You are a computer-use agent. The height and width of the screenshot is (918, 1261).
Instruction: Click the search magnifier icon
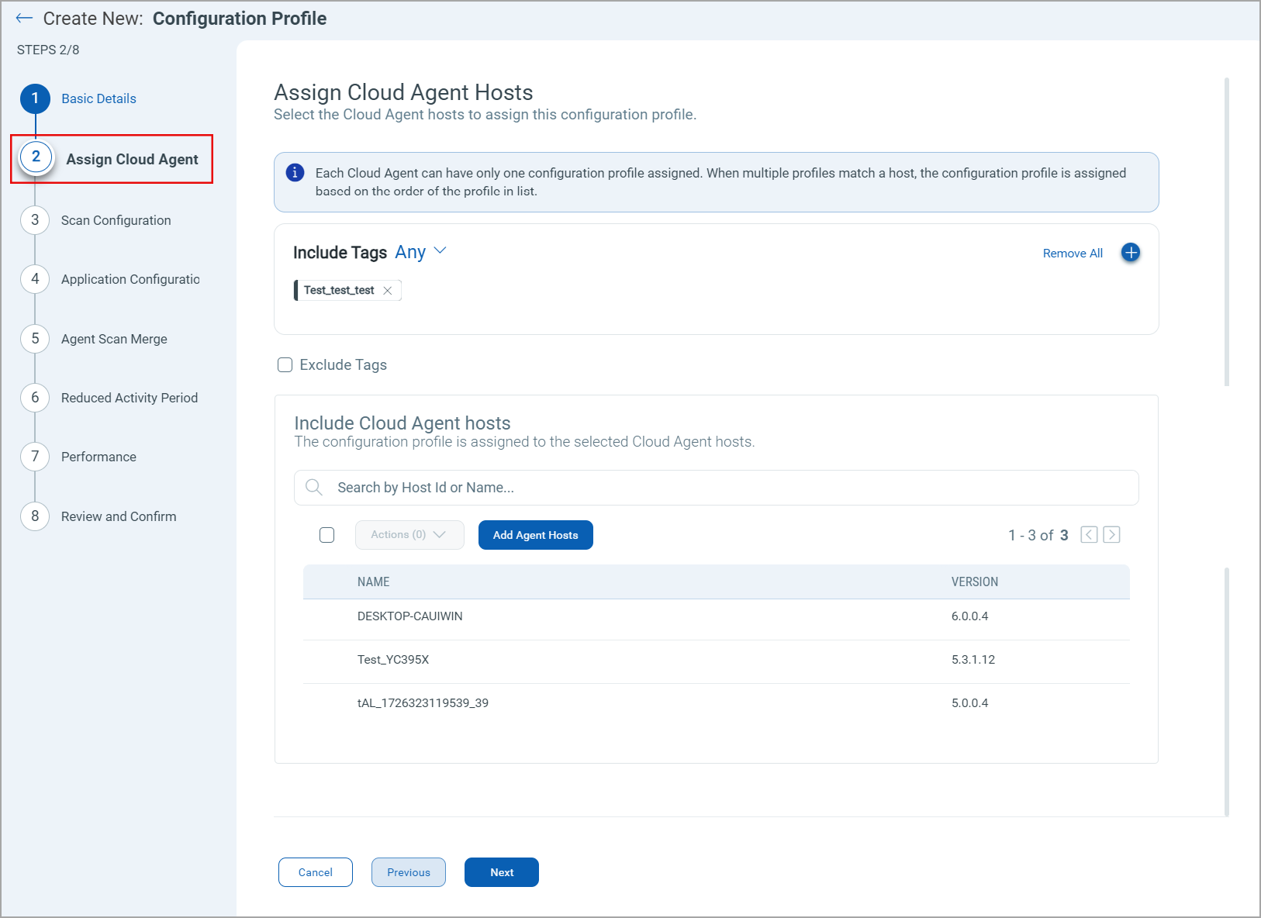314,488
